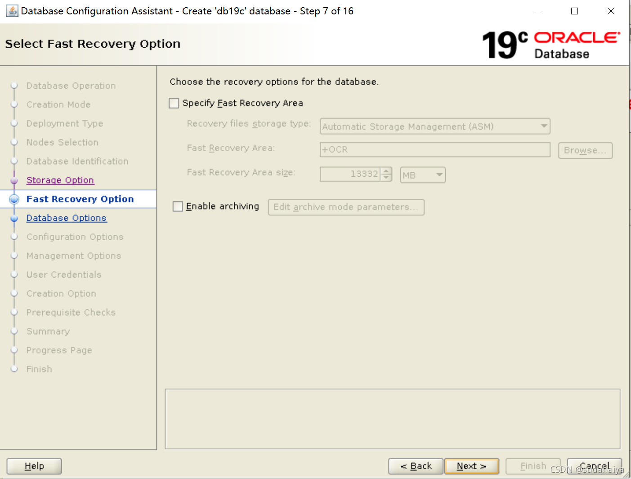The height and width of the screenshot is (479, 631).
Task: Click the Storage Option step bullet
Action: click(x=14, y=180)
